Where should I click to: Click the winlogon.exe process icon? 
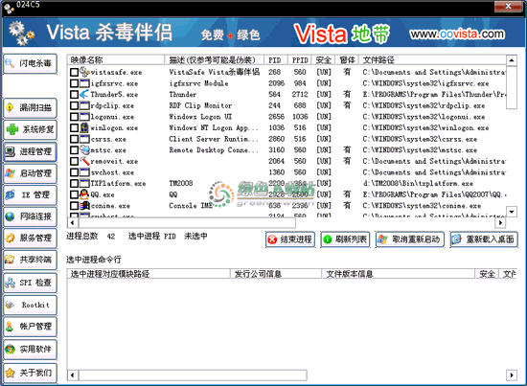pos(84,127)
